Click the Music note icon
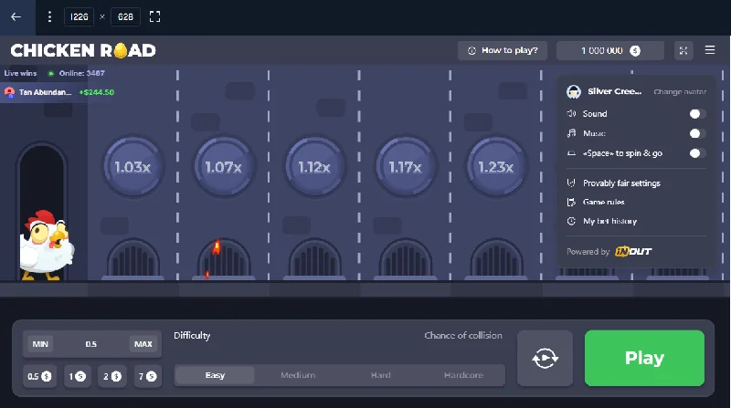Screen dimensions: 731x408 point(571,133)
